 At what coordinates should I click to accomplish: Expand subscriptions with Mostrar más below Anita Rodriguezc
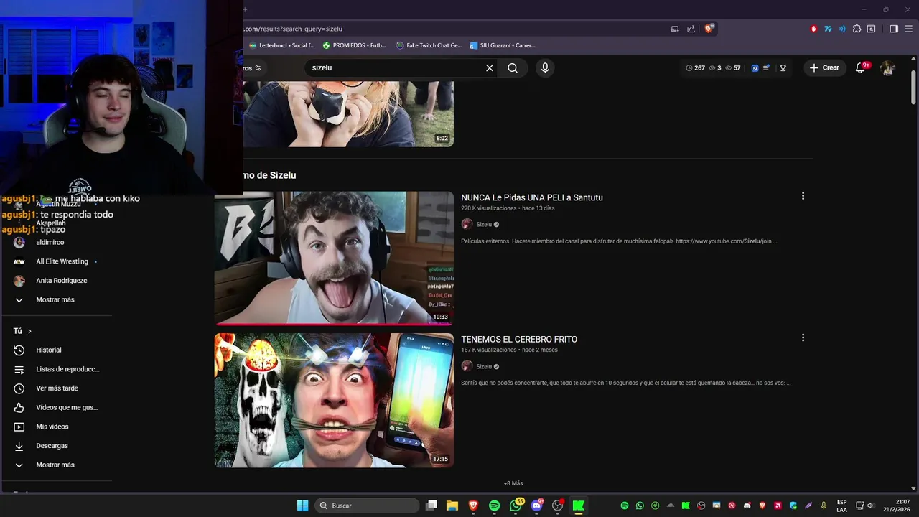coord(55,299)
